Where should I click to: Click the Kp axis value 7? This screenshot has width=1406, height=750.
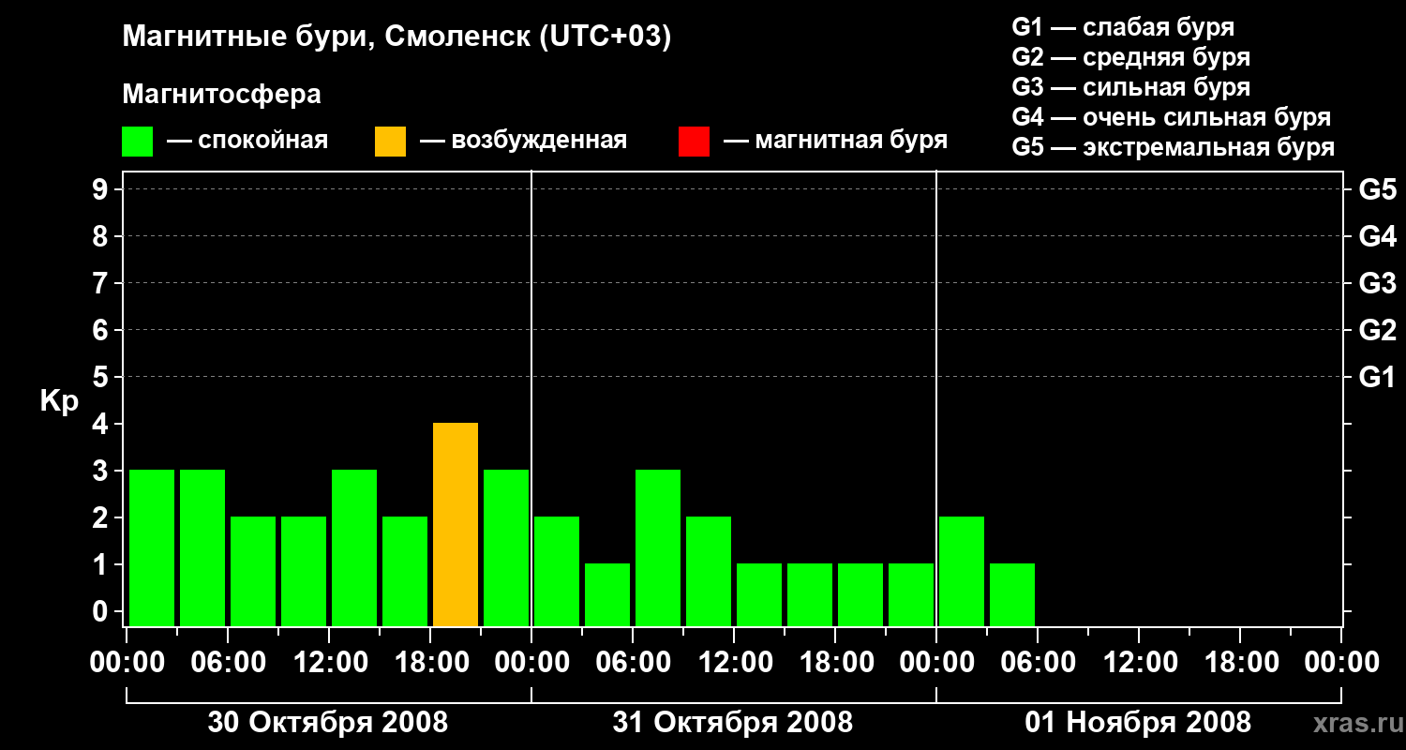(x=102, y=284)
